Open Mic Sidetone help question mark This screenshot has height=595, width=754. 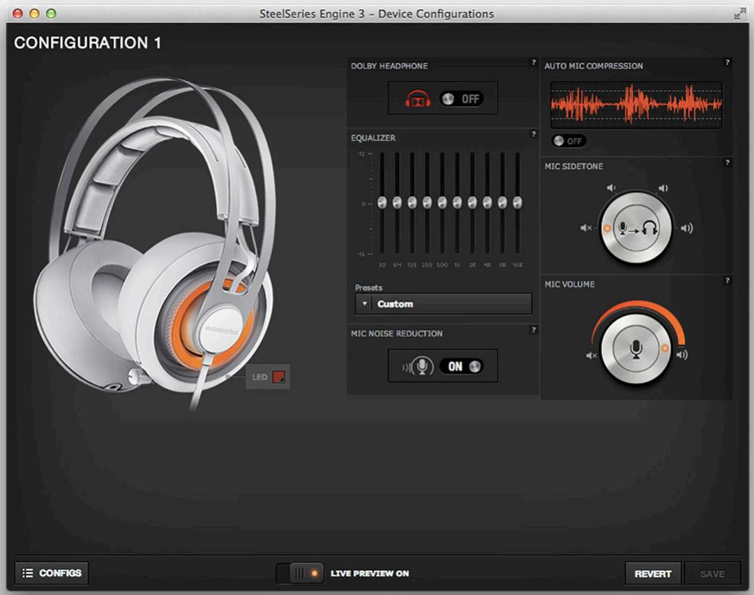coord(727,163)
